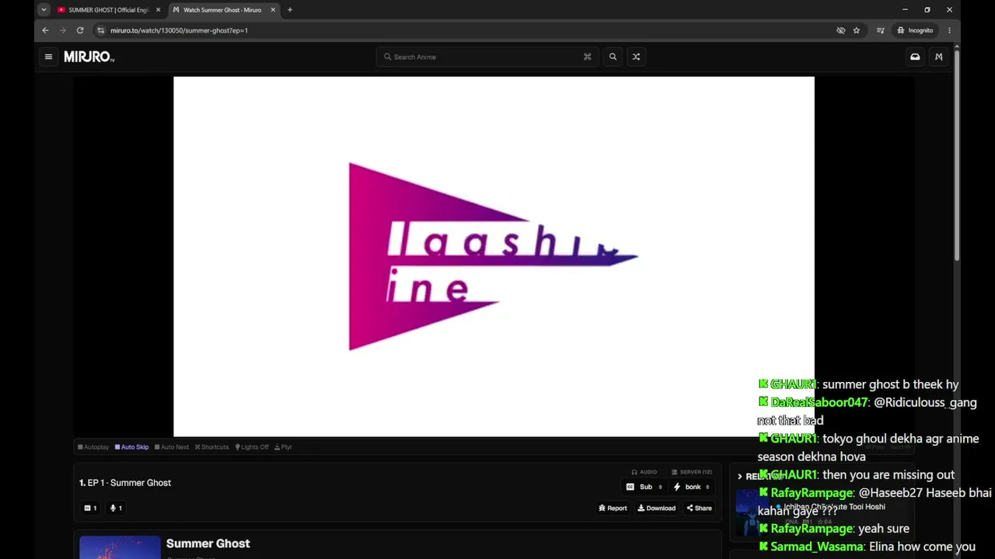Click the page's vertical scrollbar
Screen dimensions: 995x559
tap(957, 155)
